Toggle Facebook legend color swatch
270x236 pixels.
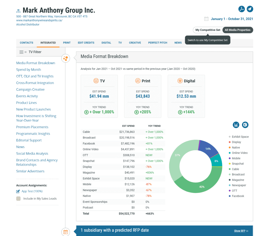230,196
